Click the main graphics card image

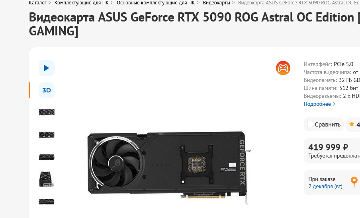[169, 168]
